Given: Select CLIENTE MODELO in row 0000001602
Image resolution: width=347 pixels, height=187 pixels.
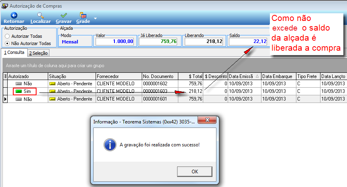Looking at the screenshot, I should [x=119, y=84].
